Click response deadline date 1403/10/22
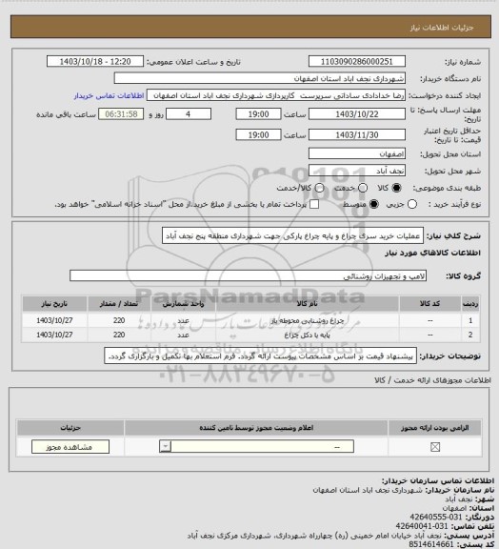 pyautogui.click(x=357, y=114)
